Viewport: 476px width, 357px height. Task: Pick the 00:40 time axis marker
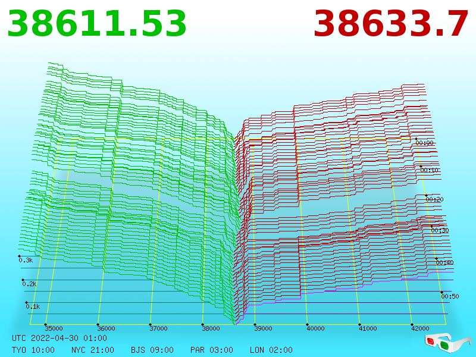pyautogui.click(x=444, y=262)
